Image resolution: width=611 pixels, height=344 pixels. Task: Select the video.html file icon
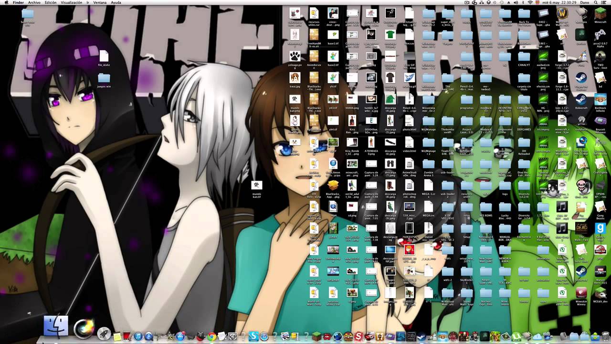coord(409,142)
